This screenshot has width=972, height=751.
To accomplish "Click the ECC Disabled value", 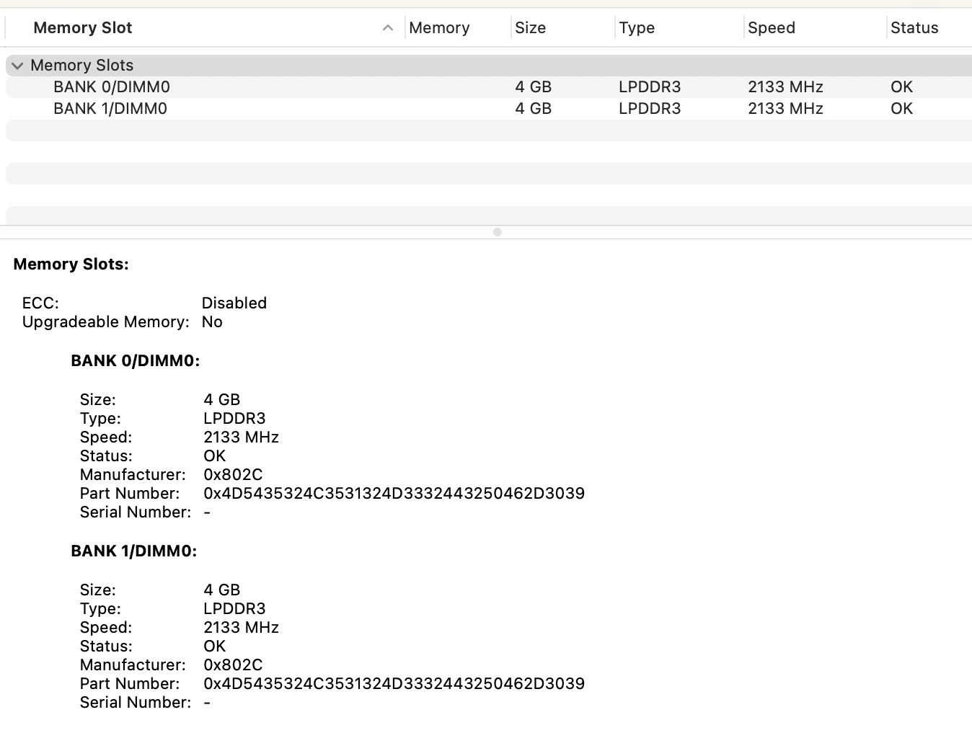I will (x=234, y=303).
